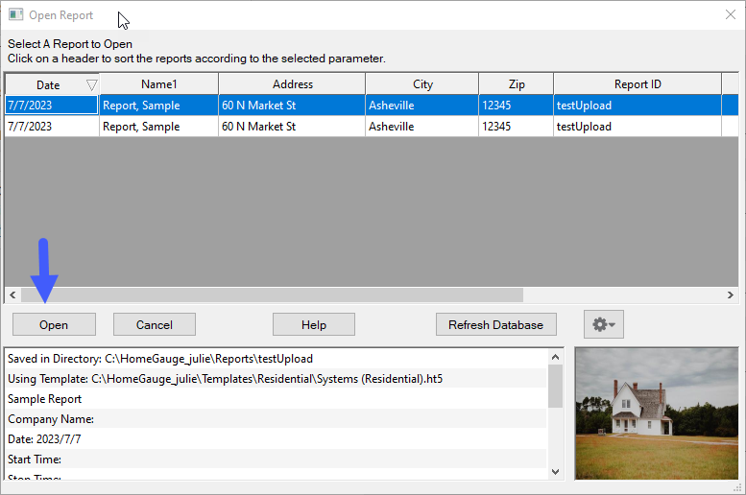Click the house photo thumbnail
Viewport: 746px width, 495px height.
click(657, 413)
